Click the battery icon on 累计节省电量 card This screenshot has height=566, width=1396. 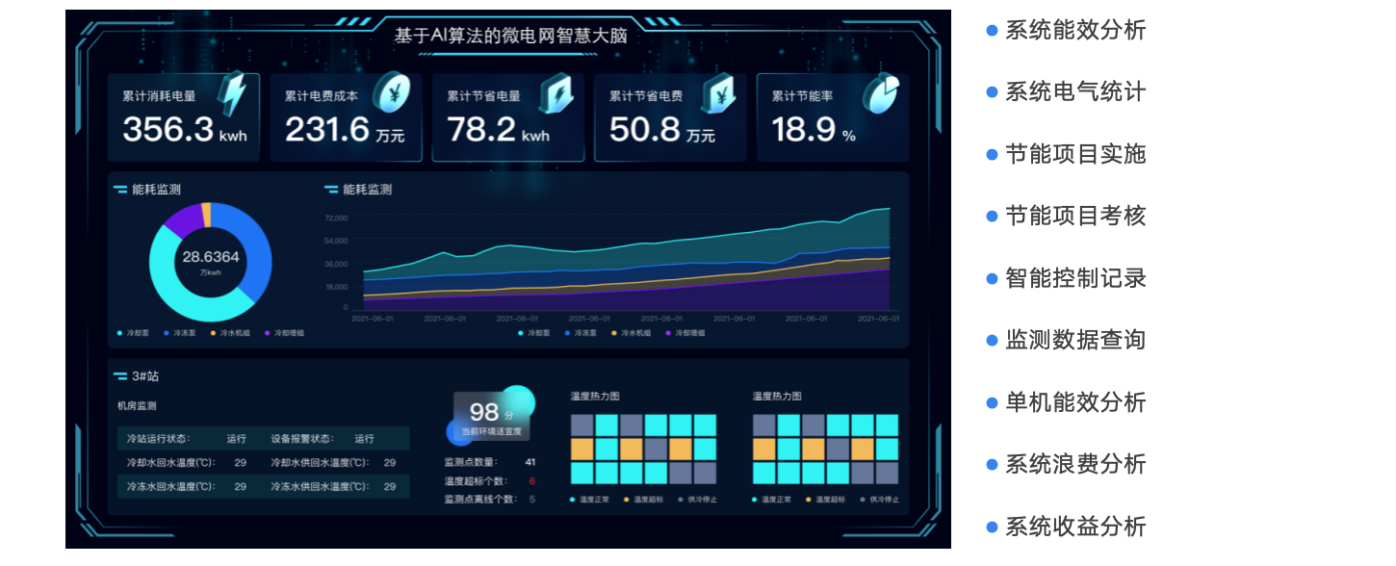[556, 93]
